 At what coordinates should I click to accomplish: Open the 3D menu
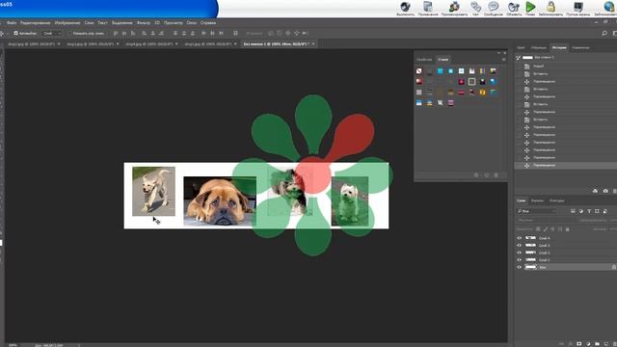(x=157, y=23)
